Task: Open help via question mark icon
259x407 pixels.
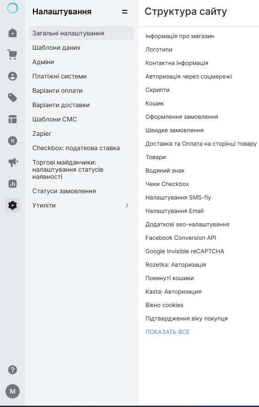Action: (13, 370)
